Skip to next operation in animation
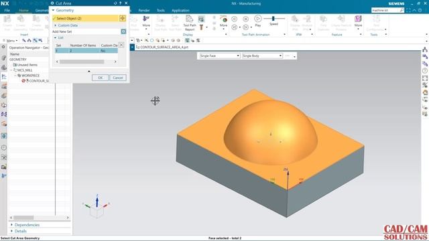429x241 pixels. [245, 27]
